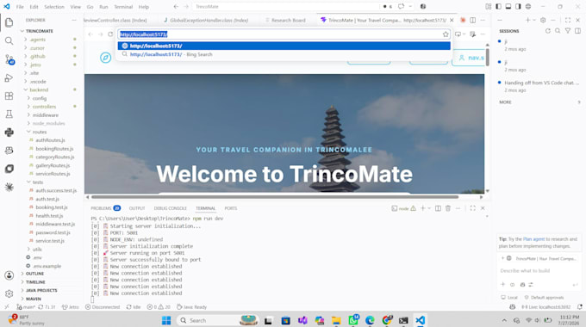Kill terminal with trash icon

(x=448, y=208)
